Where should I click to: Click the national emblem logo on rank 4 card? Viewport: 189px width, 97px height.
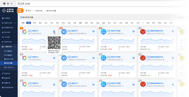143,32
